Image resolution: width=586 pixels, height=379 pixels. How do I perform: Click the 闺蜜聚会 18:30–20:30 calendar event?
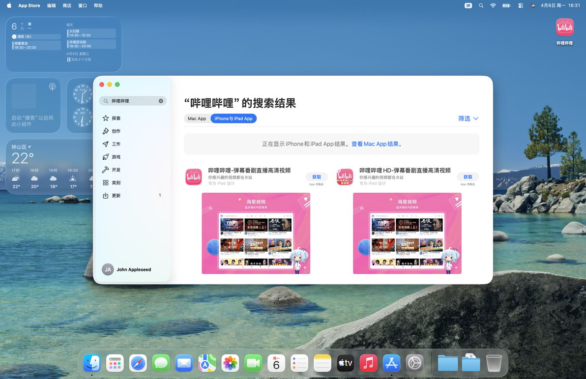coord(36,45)
